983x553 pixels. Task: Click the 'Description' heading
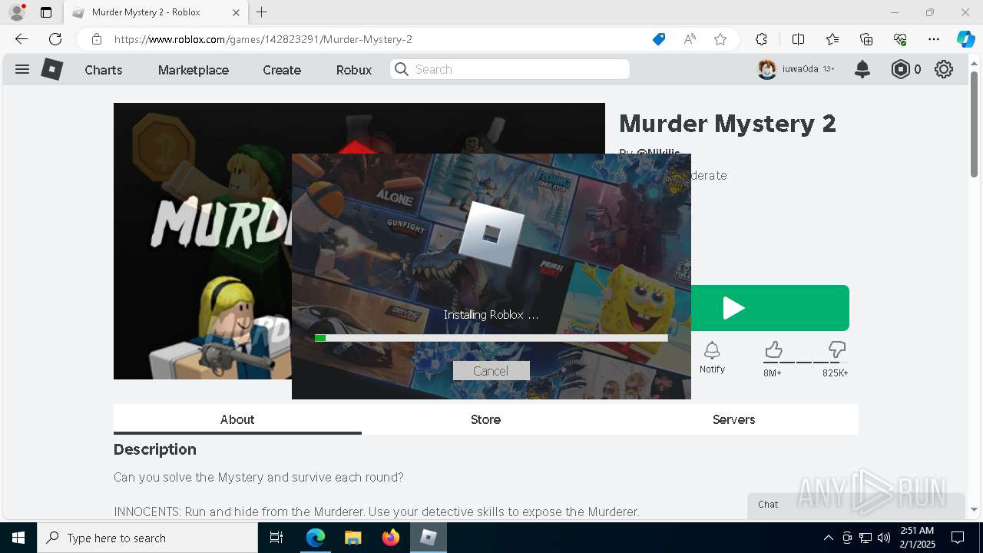[155, 449]
